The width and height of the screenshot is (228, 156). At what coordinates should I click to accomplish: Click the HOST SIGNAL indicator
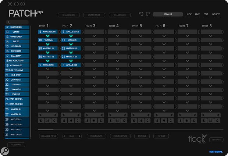[x=216, y=152]
